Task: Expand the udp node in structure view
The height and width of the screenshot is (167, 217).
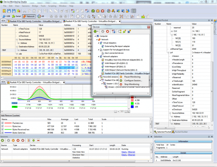Action: [17, 54]
